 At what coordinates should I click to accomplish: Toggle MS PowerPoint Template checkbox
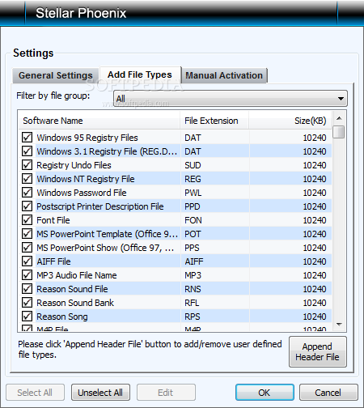click(27, 234)
